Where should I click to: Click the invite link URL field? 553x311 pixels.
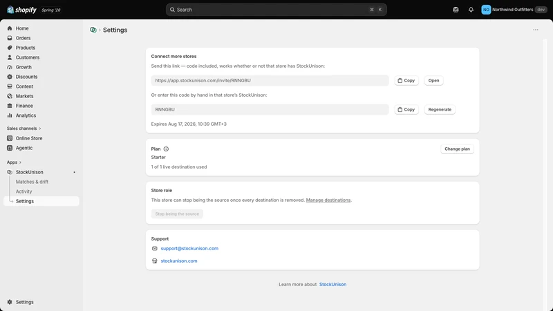click(x=270, y=80)
